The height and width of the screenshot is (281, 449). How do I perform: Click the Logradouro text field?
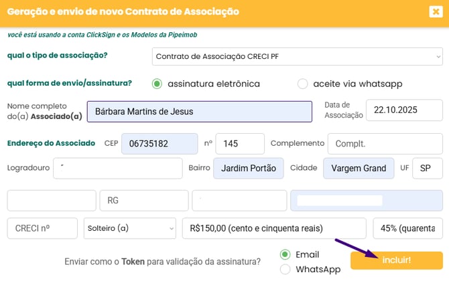coord(118,168)
